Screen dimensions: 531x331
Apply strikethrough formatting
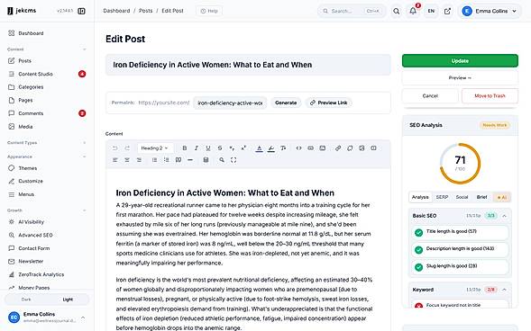(x=220, y=148)
